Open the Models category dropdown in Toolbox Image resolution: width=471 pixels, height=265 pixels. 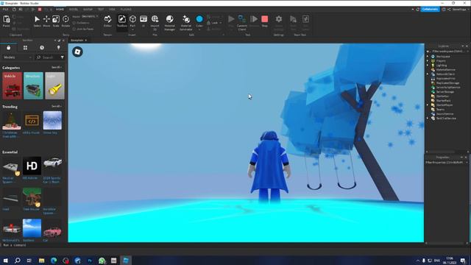(18, 57)
